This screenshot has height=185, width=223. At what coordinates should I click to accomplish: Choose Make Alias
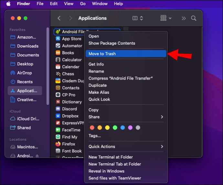pos(126,92)
